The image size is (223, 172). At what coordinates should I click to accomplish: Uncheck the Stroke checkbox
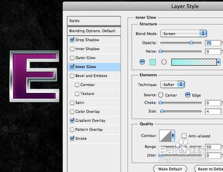click(x=72, y=138)
